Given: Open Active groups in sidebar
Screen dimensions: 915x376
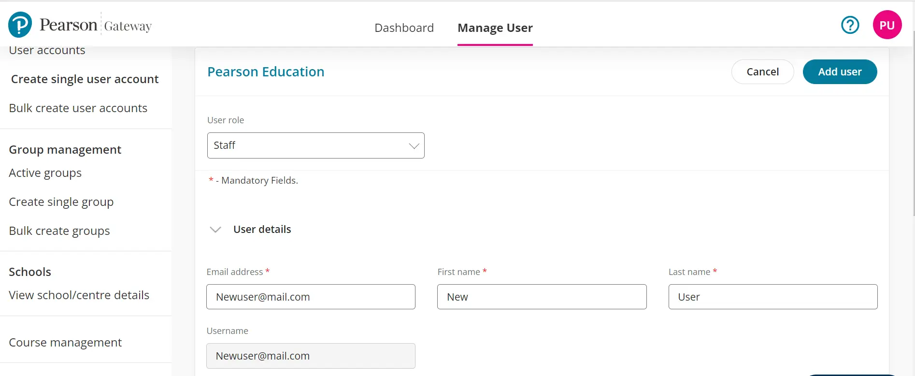Looking at the screenshot, I should (x=45, y=173).
